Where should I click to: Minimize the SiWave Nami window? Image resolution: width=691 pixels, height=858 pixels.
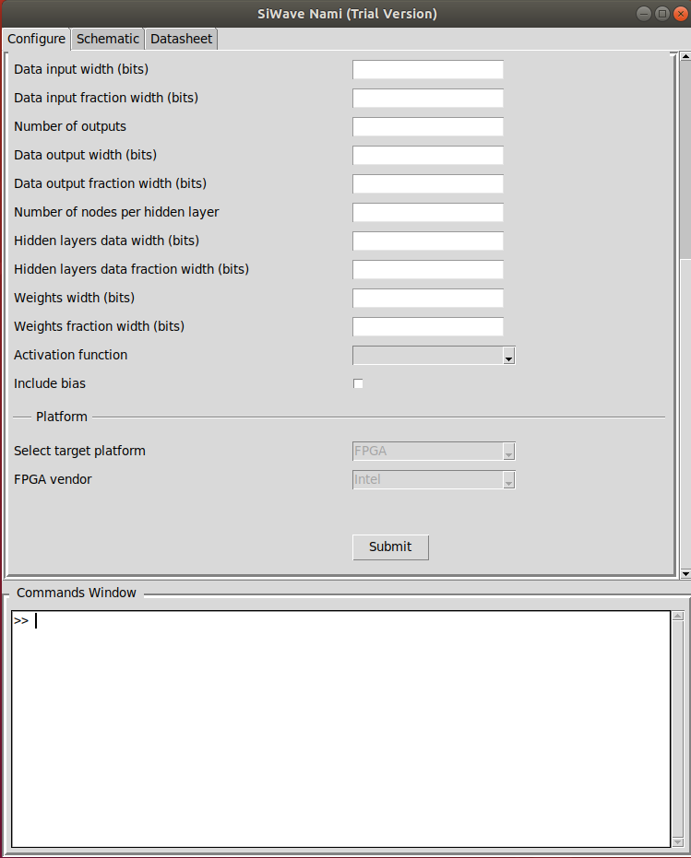pyautogui.click(x=644, y=14)
